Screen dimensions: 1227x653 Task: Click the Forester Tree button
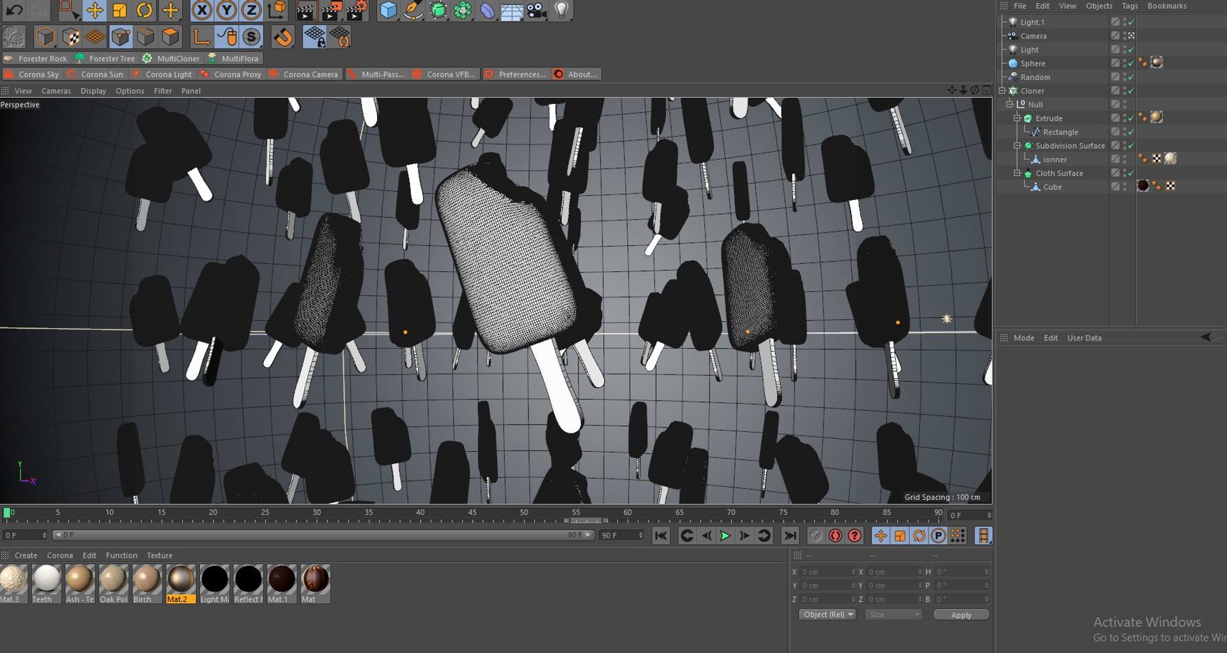click(x=105, y=58)
